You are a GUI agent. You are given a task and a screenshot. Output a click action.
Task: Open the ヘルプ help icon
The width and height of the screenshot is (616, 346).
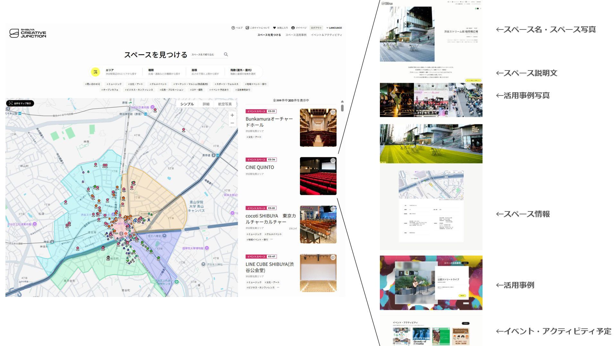pos(233,28)
